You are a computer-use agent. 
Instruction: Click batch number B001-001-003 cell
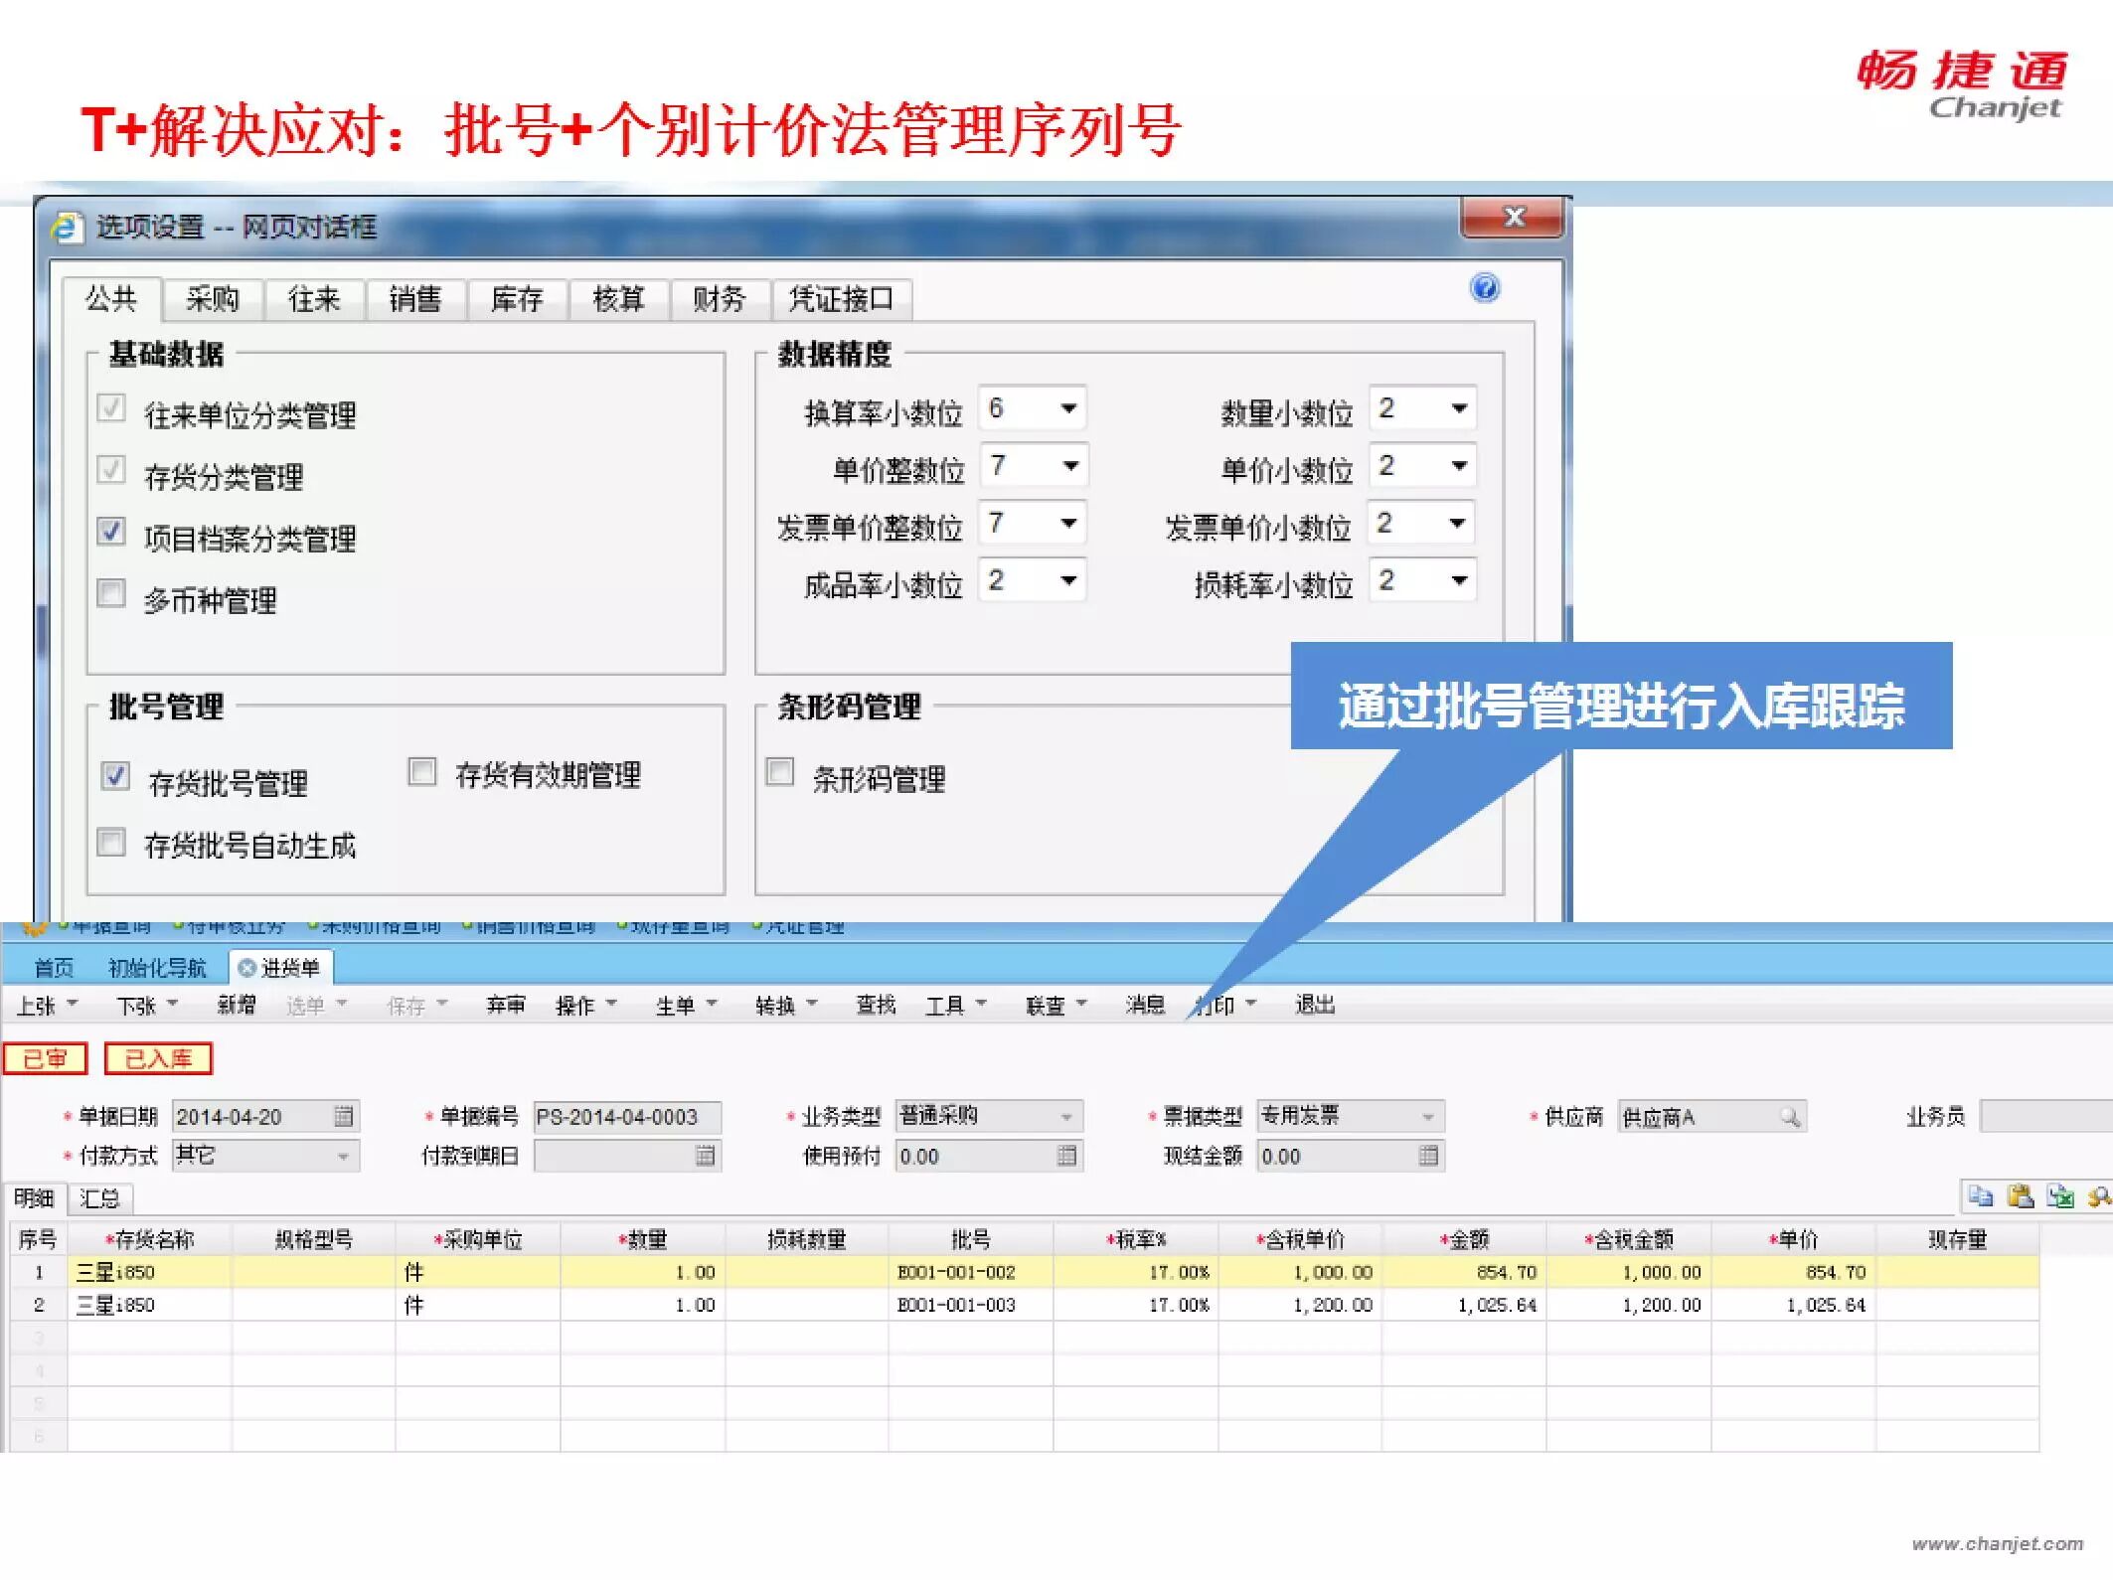(971, 1305)
